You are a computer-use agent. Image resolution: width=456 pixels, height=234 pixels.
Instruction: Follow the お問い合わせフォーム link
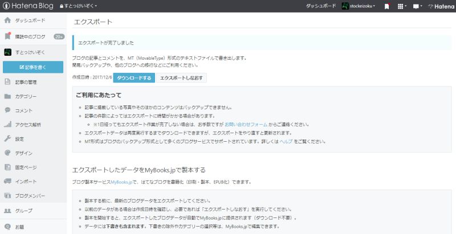(x=246, y=125)
